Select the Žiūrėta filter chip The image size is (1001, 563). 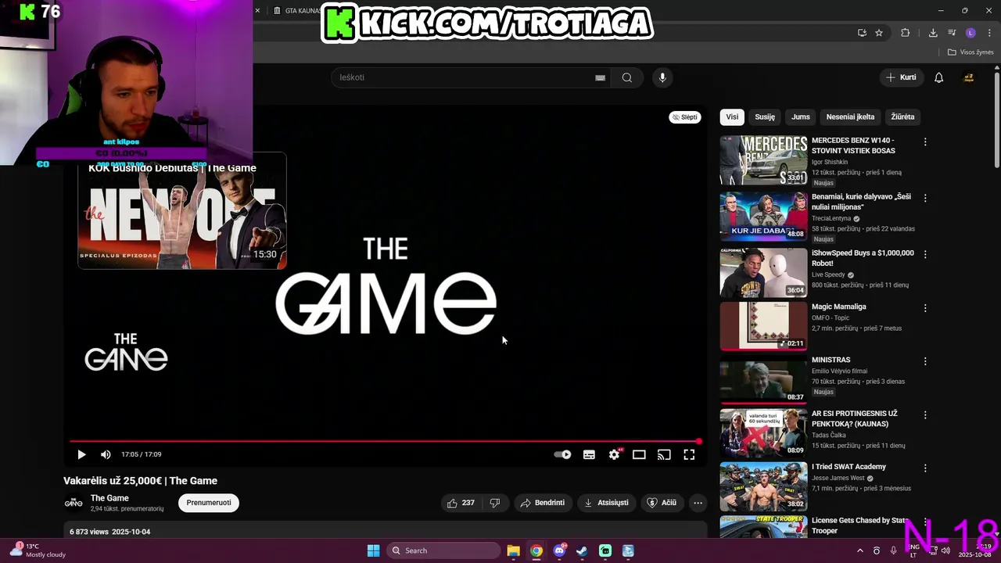902,117
